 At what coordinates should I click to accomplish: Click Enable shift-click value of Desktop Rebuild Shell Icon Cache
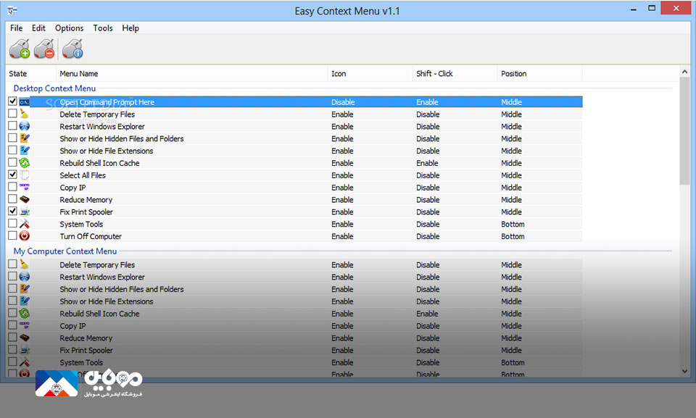coord(427,163)
